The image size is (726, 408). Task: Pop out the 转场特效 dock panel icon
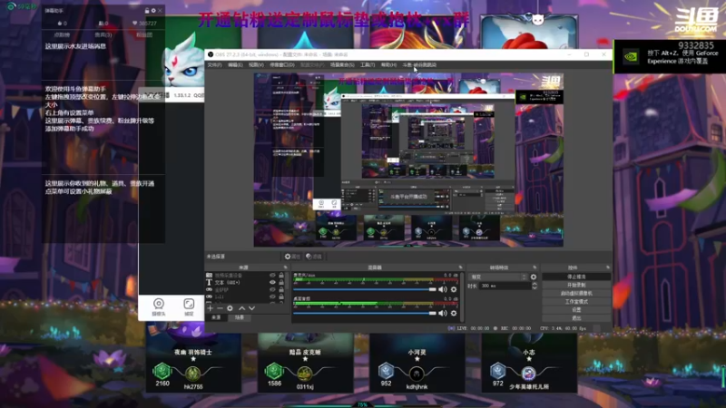tap(535, 267)
